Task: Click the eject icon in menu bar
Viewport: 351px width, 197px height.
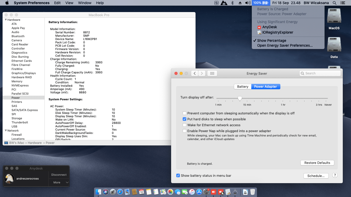Action: click(x=240, y=3)
